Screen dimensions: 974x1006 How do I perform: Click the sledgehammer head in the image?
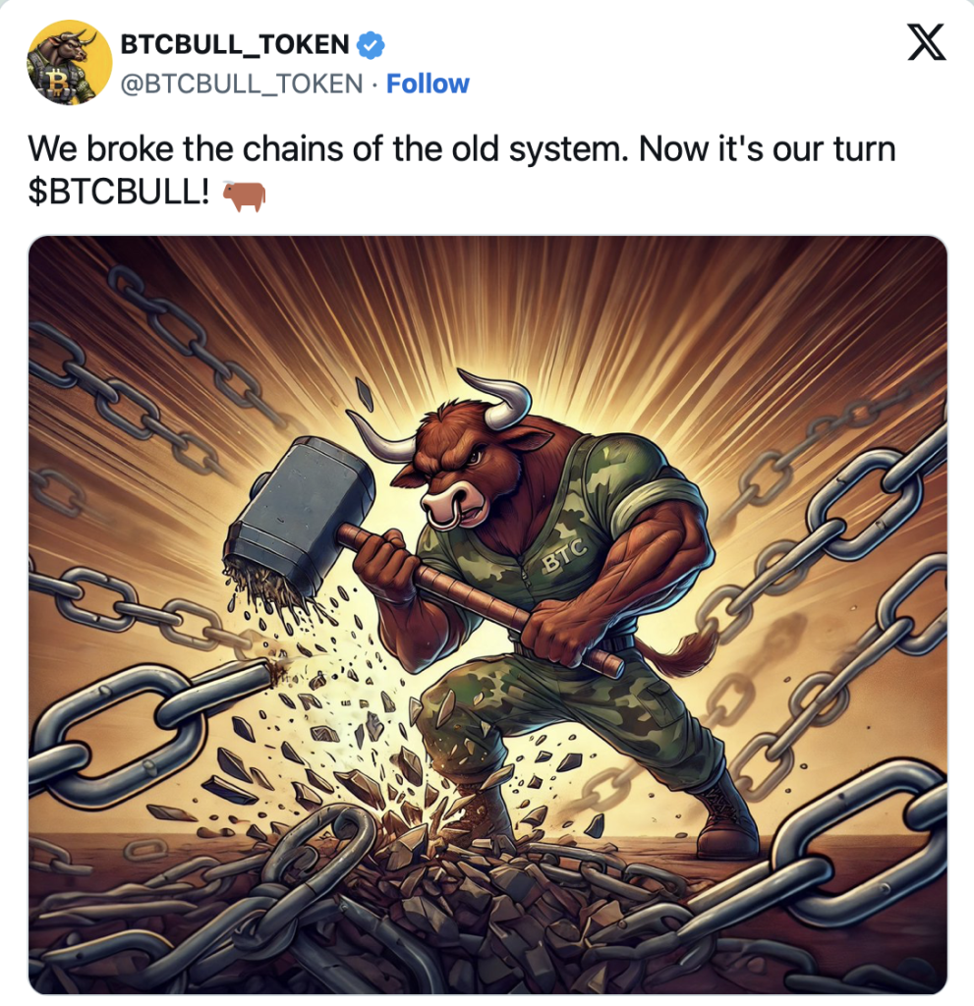(x=301, y=515)
